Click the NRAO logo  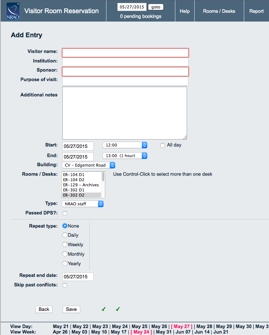pos(13,11)
